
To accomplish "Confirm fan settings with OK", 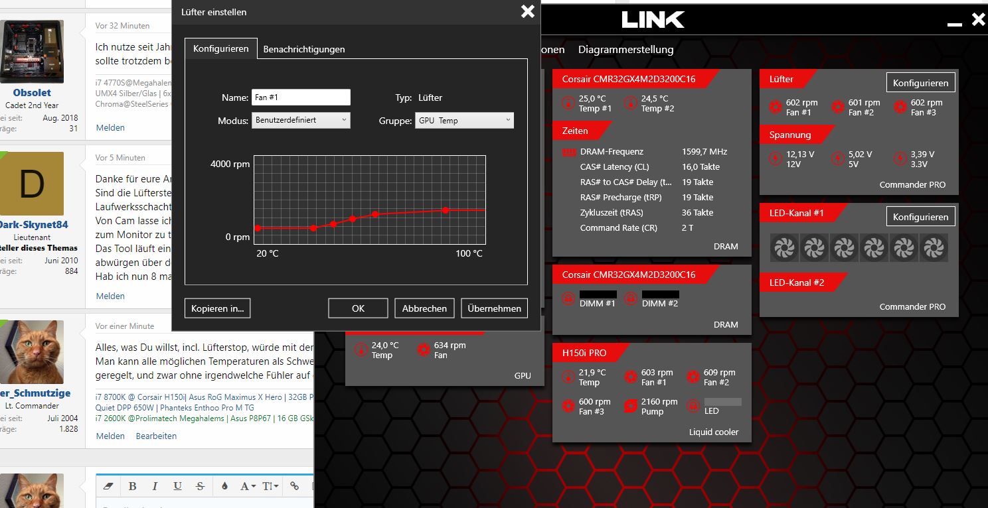I will click(359, 308).
